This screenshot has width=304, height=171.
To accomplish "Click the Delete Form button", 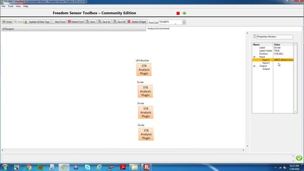I will click(x=76, y=22).
